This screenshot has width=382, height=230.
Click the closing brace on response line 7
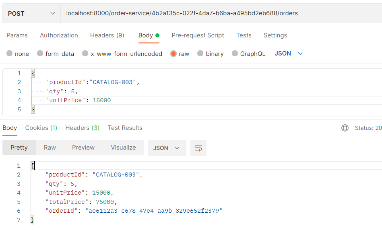click(x=32, y=220)
